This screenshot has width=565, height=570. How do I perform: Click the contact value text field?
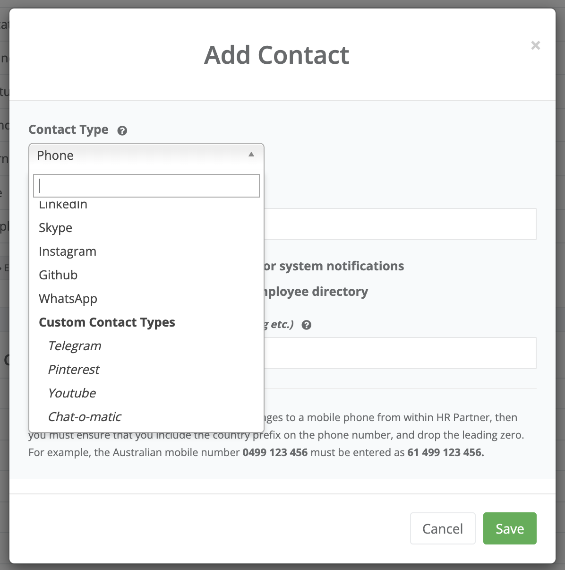(x=400, y=224)
